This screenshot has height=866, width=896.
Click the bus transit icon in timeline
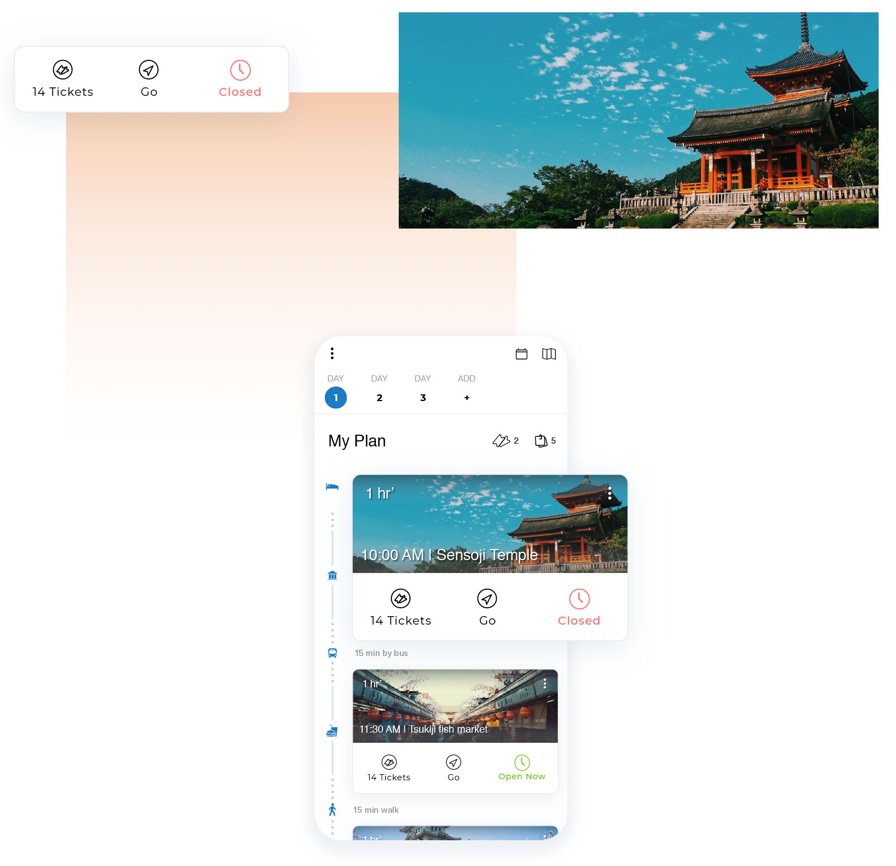pyautogui.click(x=332, y=653)
